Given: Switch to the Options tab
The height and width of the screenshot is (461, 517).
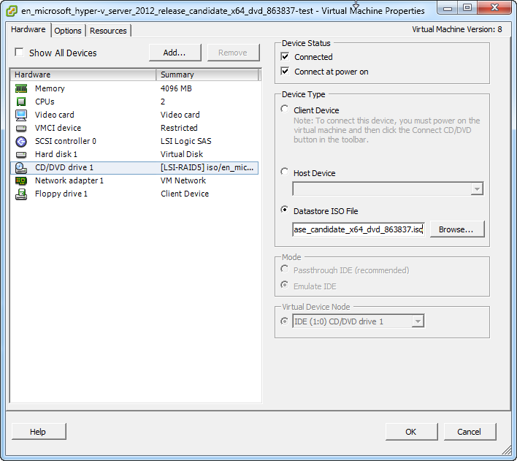Looking at the screenshot, I should point(68,31).
